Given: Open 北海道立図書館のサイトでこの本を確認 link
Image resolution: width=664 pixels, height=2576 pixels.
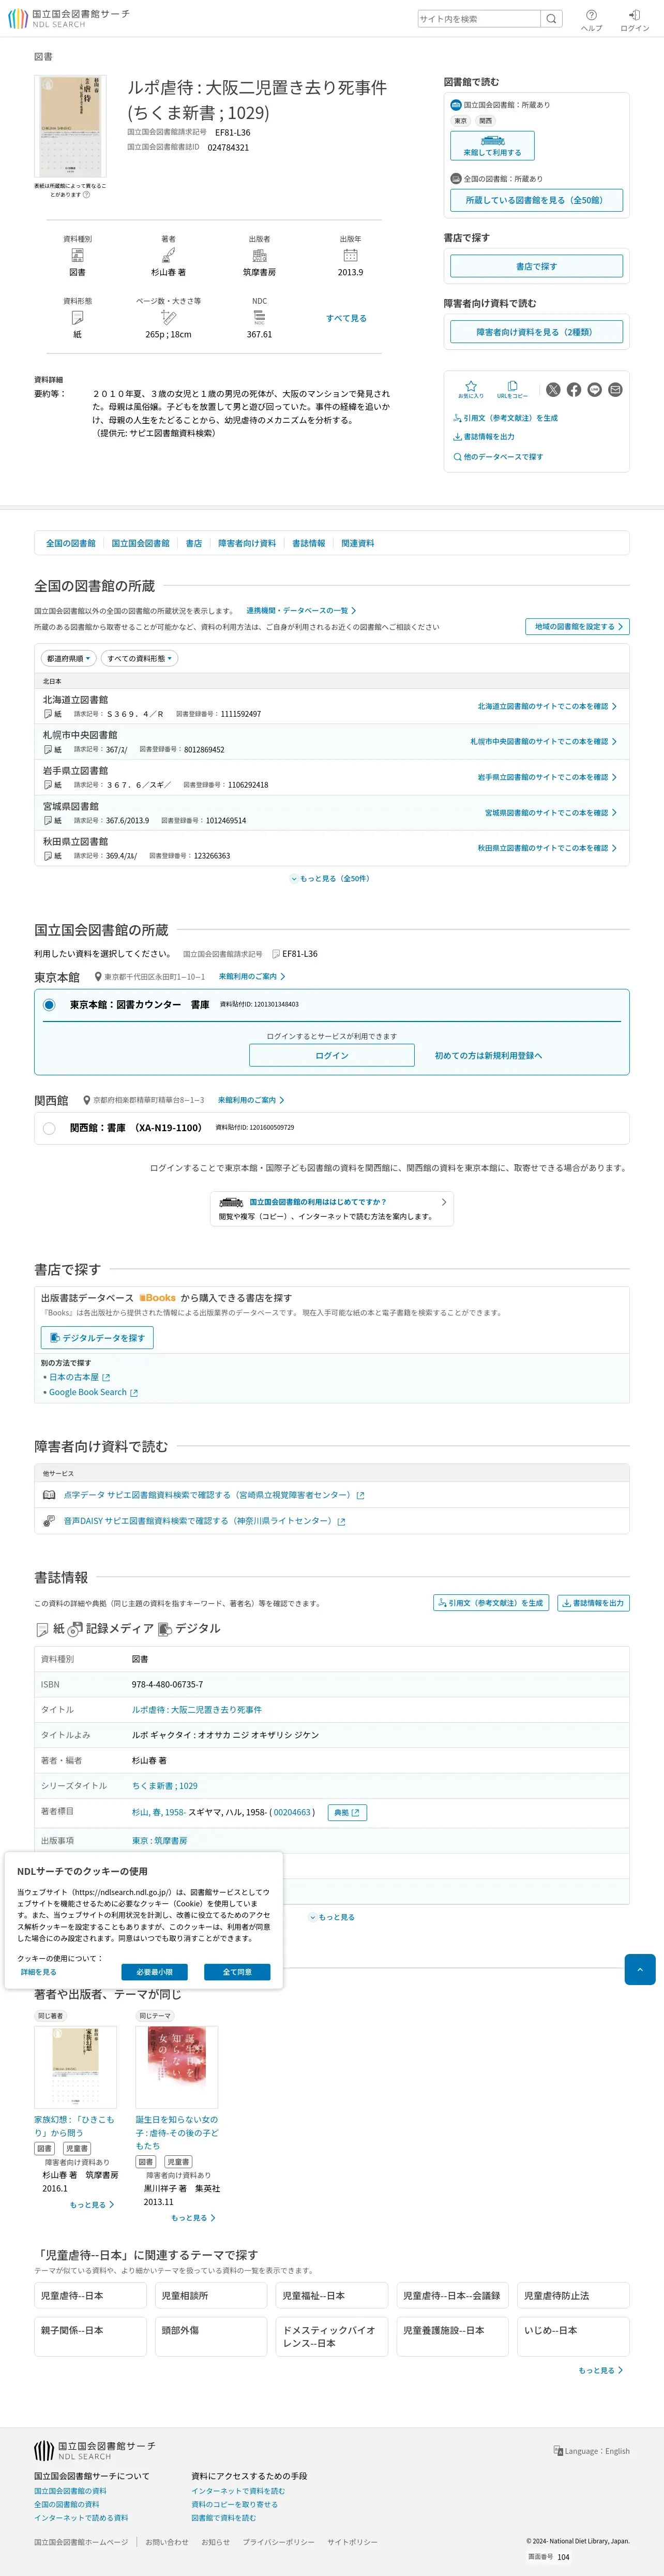Looking at the screenshot, I should (547, 707).
